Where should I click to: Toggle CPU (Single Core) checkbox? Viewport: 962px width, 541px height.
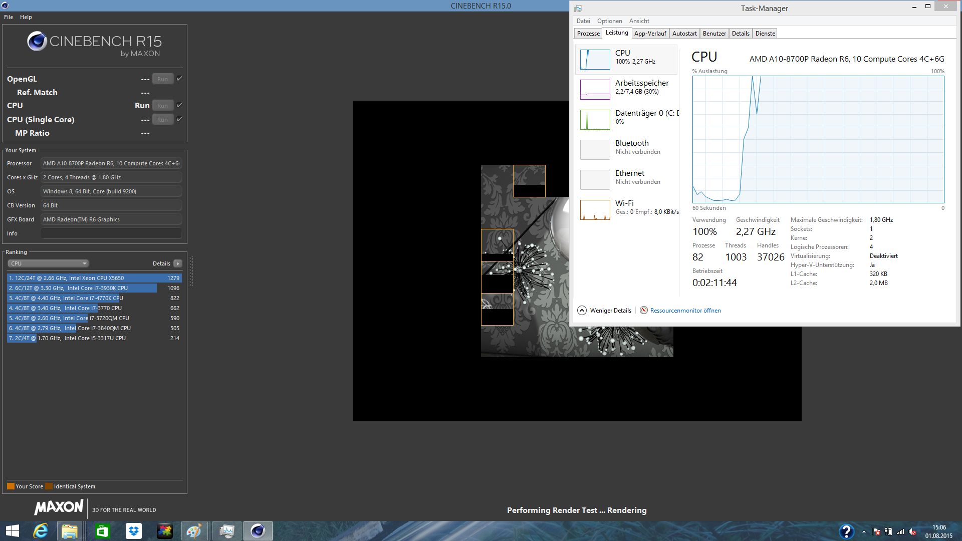click(179, 119)
